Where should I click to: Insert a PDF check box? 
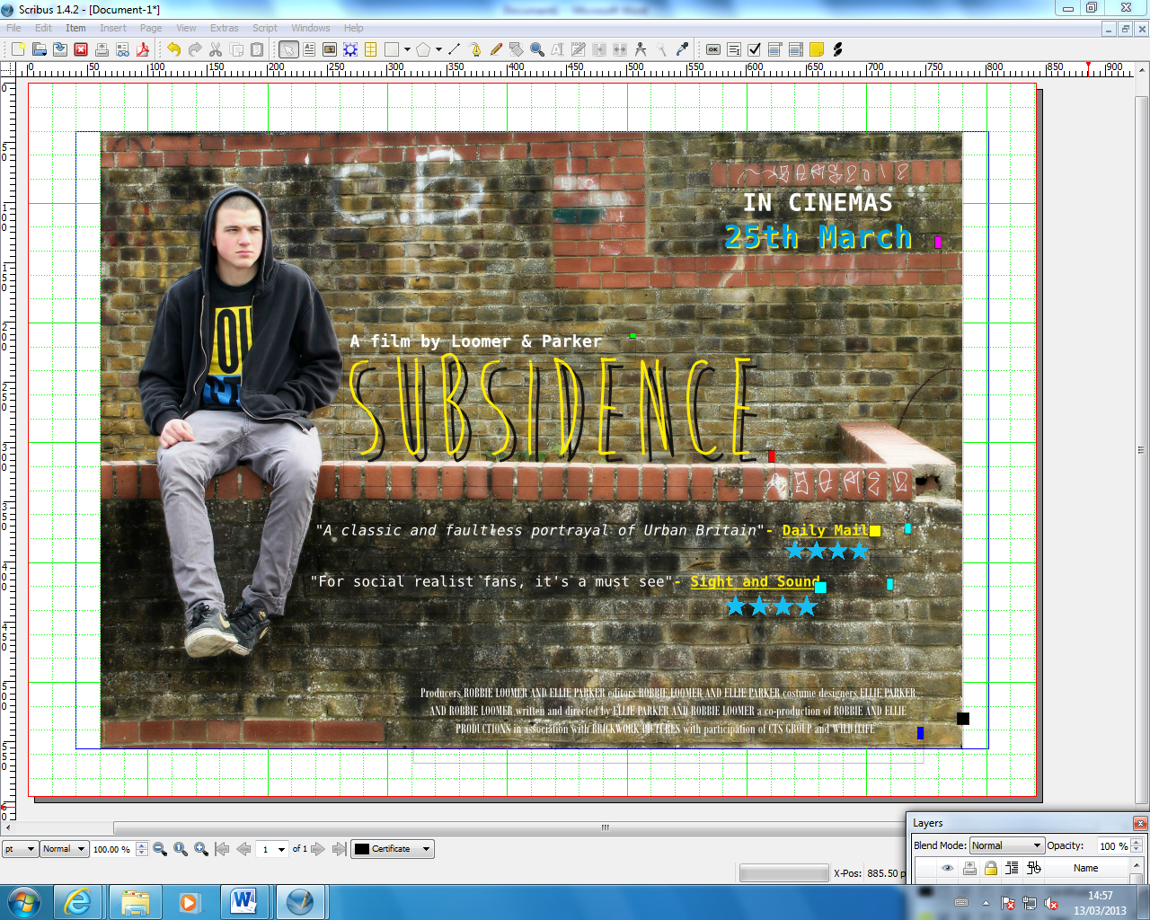755,49
